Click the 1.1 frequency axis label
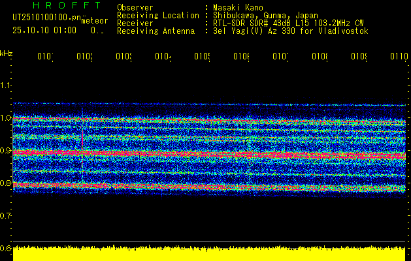This screenshot has width=411, height=261. 6,85
